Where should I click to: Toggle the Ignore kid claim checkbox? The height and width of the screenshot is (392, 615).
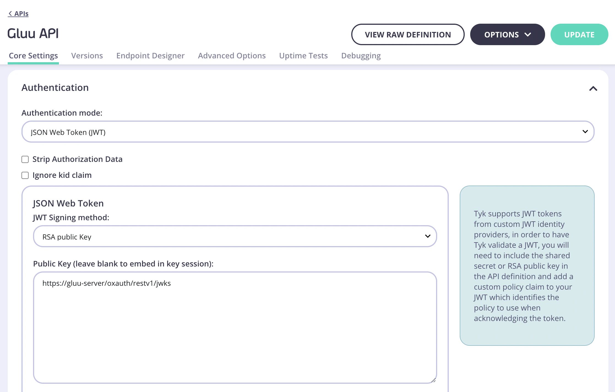coord(25,175)
